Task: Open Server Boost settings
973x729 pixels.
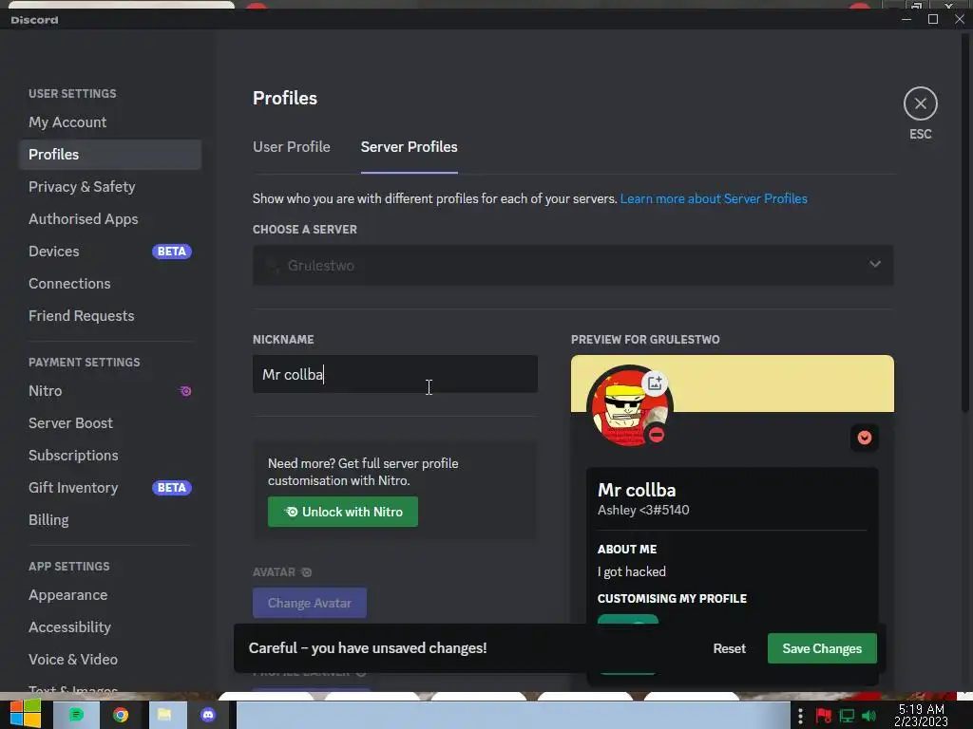Action: click(x=110, y=423)
